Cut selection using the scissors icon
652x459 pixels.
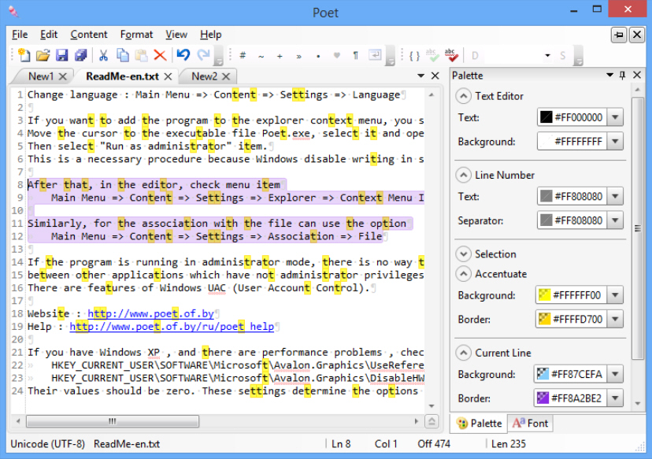point(103,55)
